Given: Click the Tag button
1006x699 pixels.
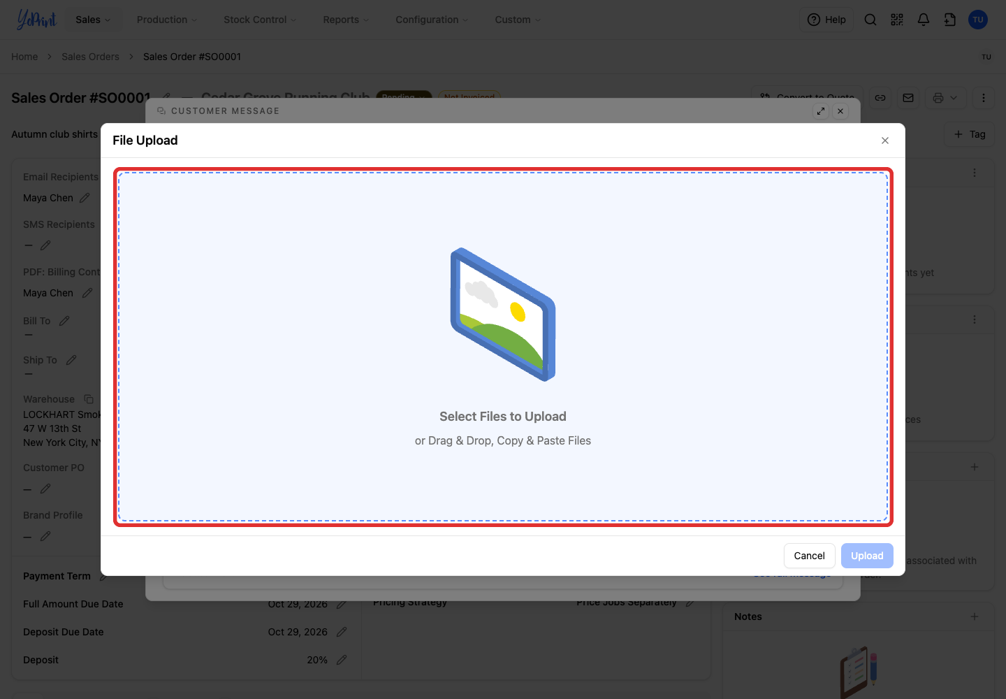Looking at the screenshot, I should [x=970, y=134].
